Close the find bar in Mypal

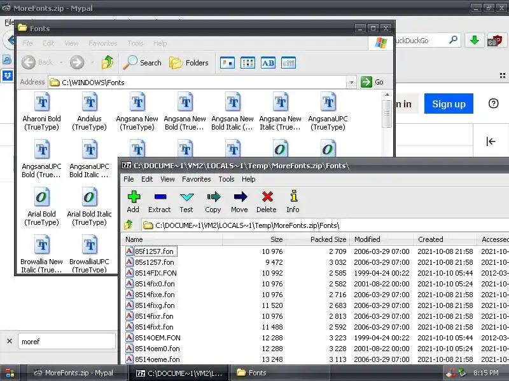(x=10, y=341)
